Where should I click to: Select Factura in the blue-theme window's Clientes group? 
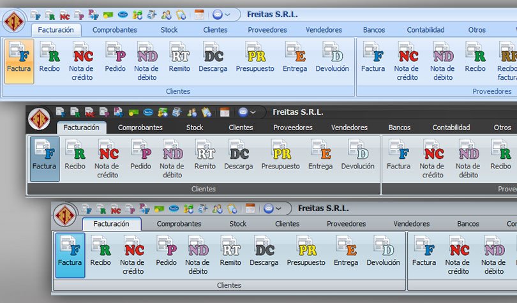pyautogui.click(x=19, y=61)
